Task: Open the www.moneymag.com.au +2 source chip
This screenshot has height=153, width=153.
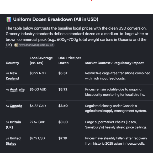Action: [x=34, y=45]
